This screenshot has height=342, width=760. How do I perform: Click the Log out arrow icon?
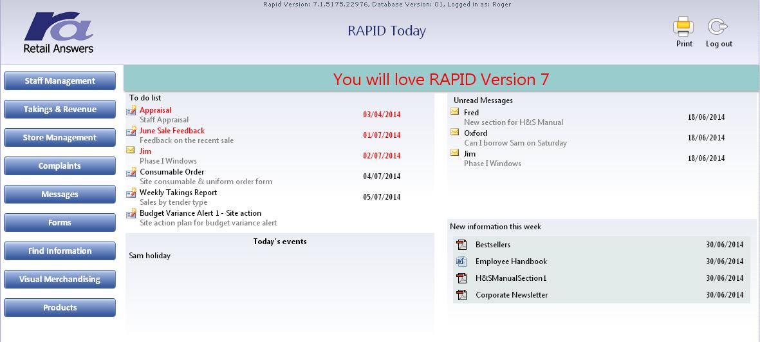(718, 26)
